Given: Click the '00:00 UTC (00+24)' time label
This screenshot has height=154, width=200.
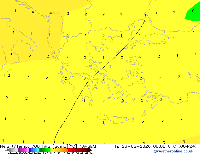Looking at the screenshot, I should (175, 146).
